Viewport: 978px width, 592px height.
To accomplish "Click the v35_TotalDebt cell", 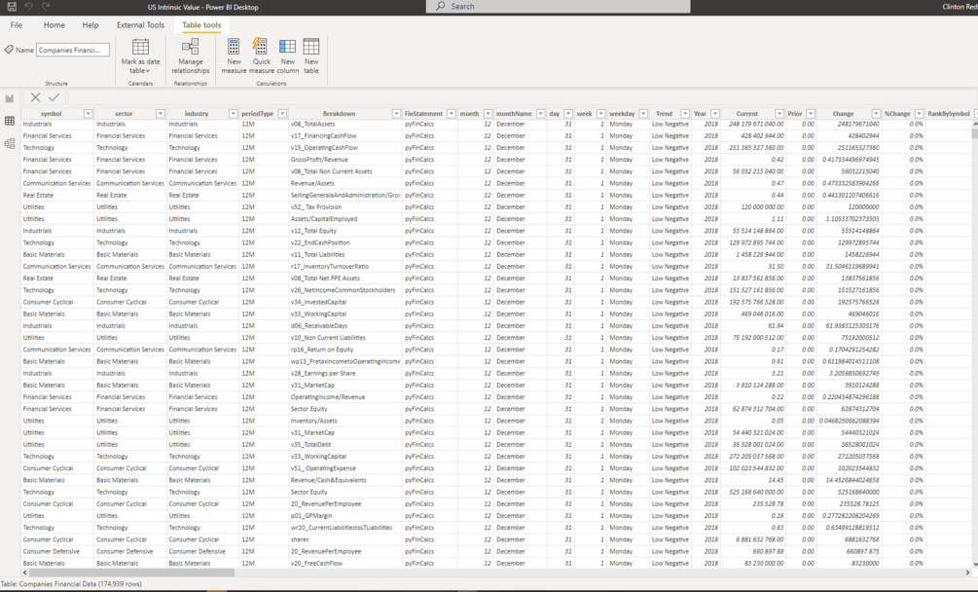I will click(344, 445).
